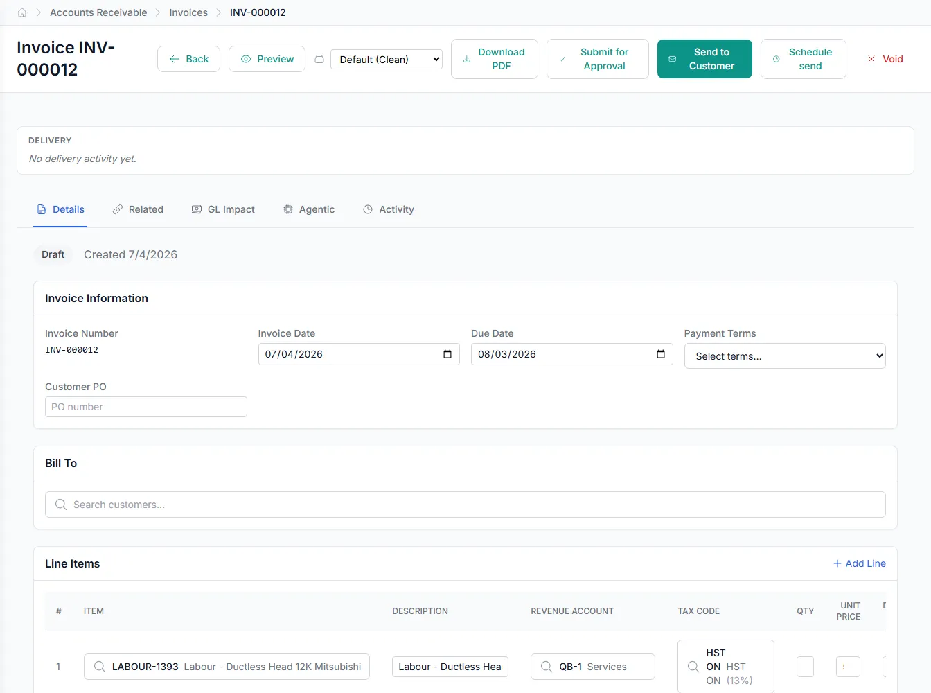Click the Customer PO number field
The image size is (931, 693).
tap(146, 407)
